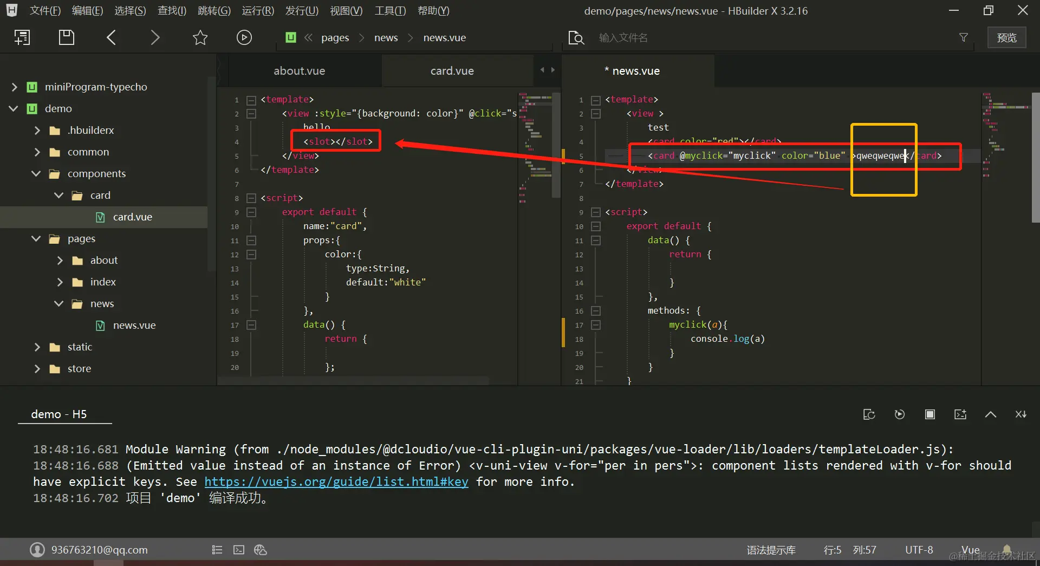Go to line via 行:5 列:57 indicator

[850, 550]
